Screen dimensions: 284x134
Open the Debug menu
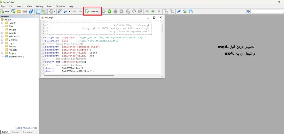pos(39,6)
